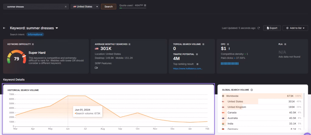Click inside the keyword search input
311x135 pixels.
click(x=33, y=6)
